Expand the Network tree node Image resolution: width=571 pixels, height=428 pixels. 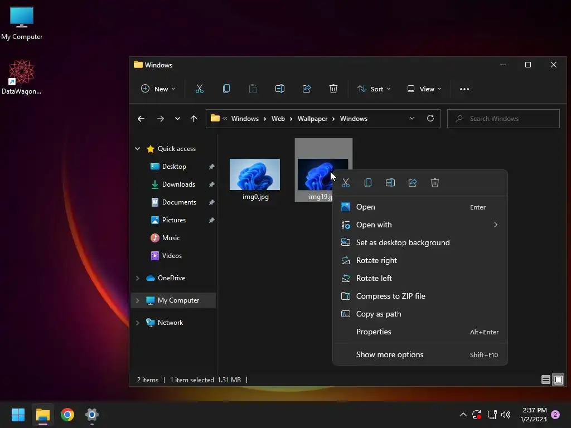[138, 323]
